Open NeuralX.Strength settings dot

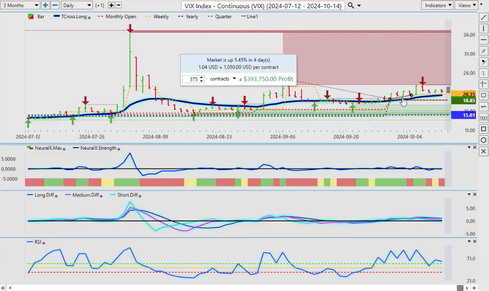[x=119, y=149]
